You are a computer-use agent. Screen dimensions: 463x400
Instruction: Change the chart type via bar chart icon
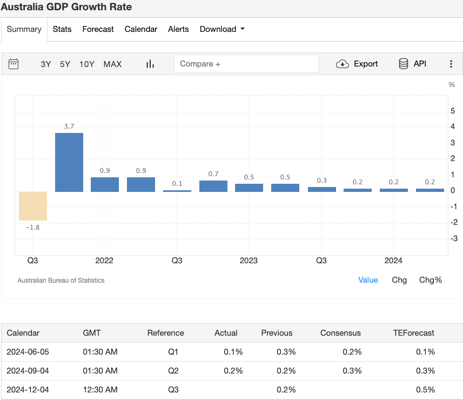[x=150, y=63]
